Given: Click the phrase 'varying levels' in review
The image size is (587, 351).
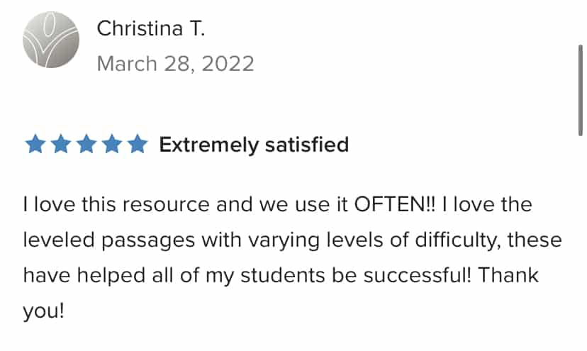Looking at the screenshot, I should [316, 240].
